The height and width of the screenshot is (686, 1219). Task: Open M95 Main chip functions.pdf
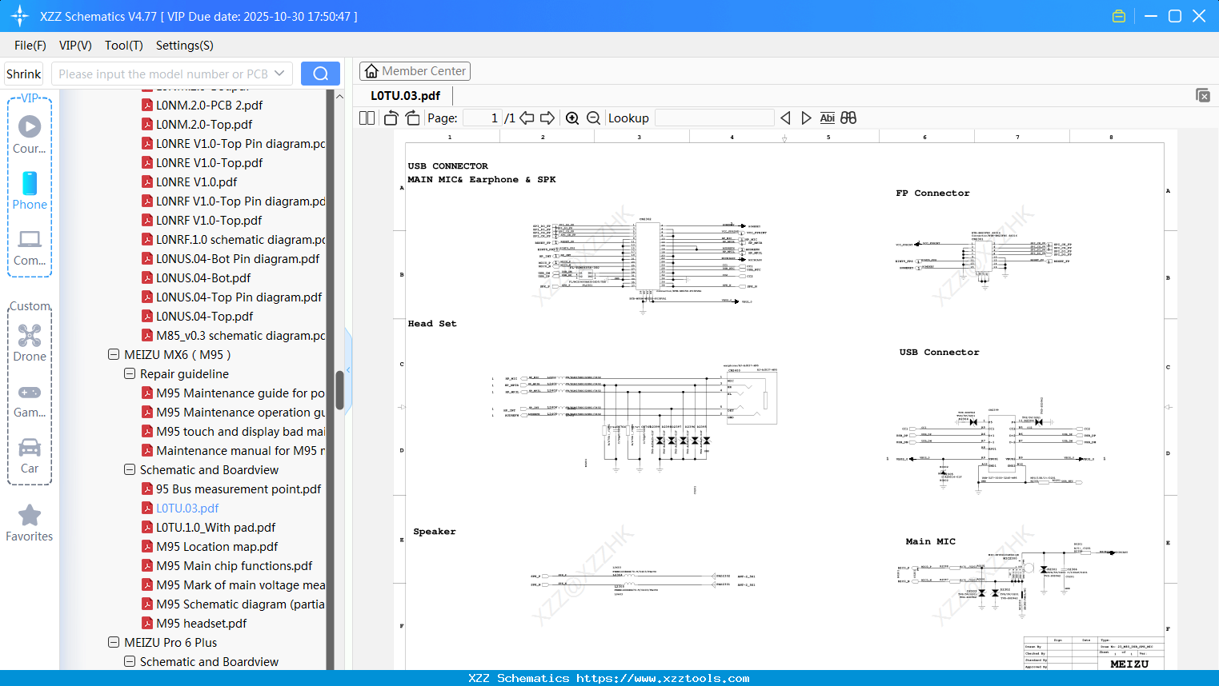(x=235, y=565)
